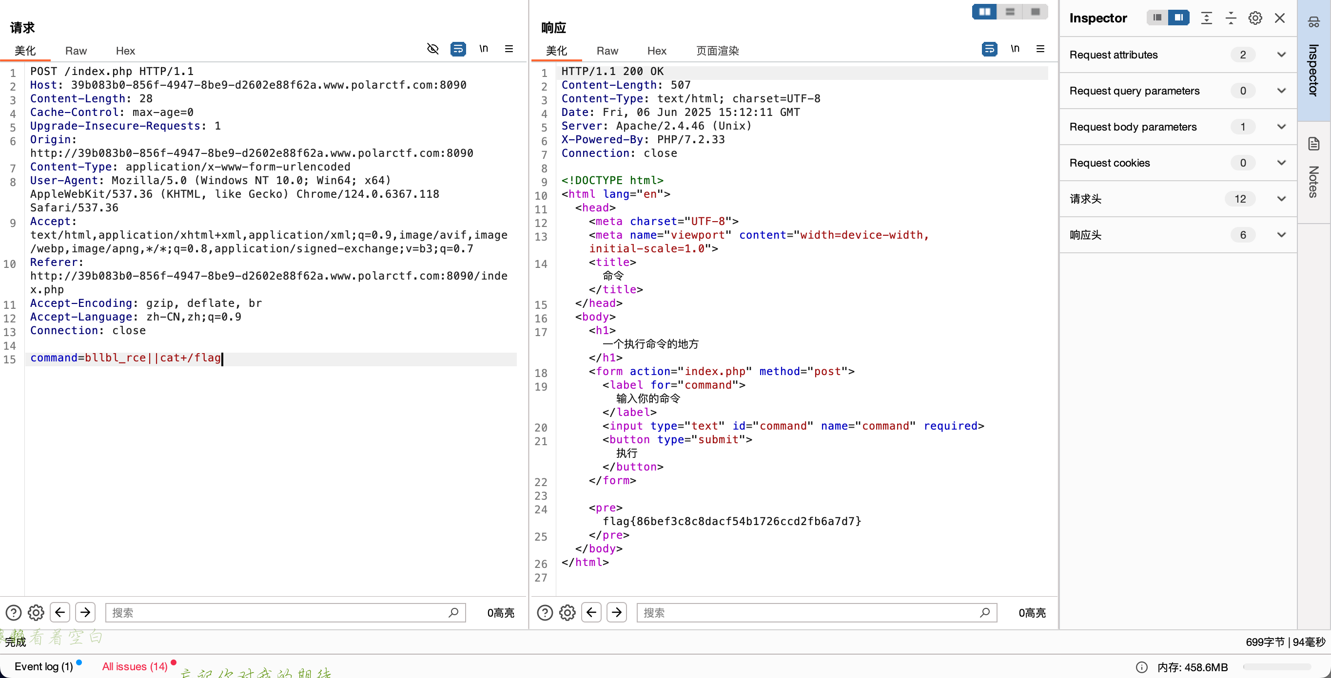Image resolution: width=1331 pixels, height=678 pixels.
Task: Open the Notes side panel
Action: pos(1313,170)
